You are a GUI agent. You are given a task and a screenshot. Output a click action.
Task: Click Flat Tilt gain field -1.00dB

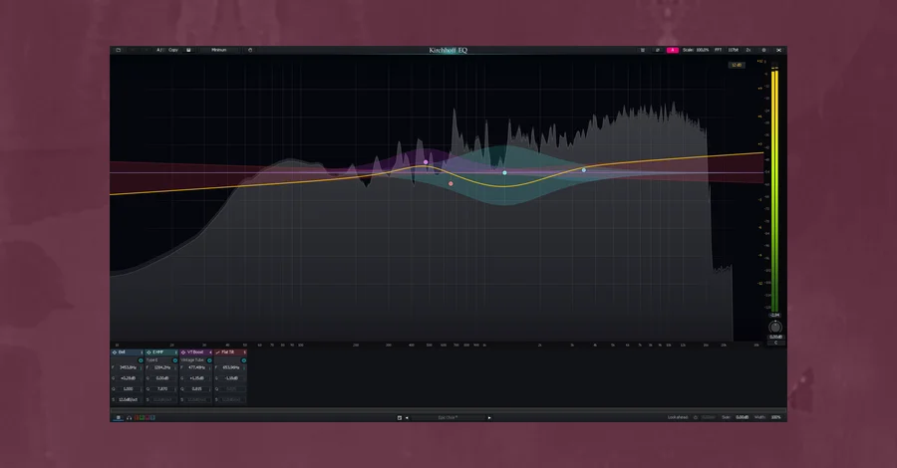pos(231,378)
